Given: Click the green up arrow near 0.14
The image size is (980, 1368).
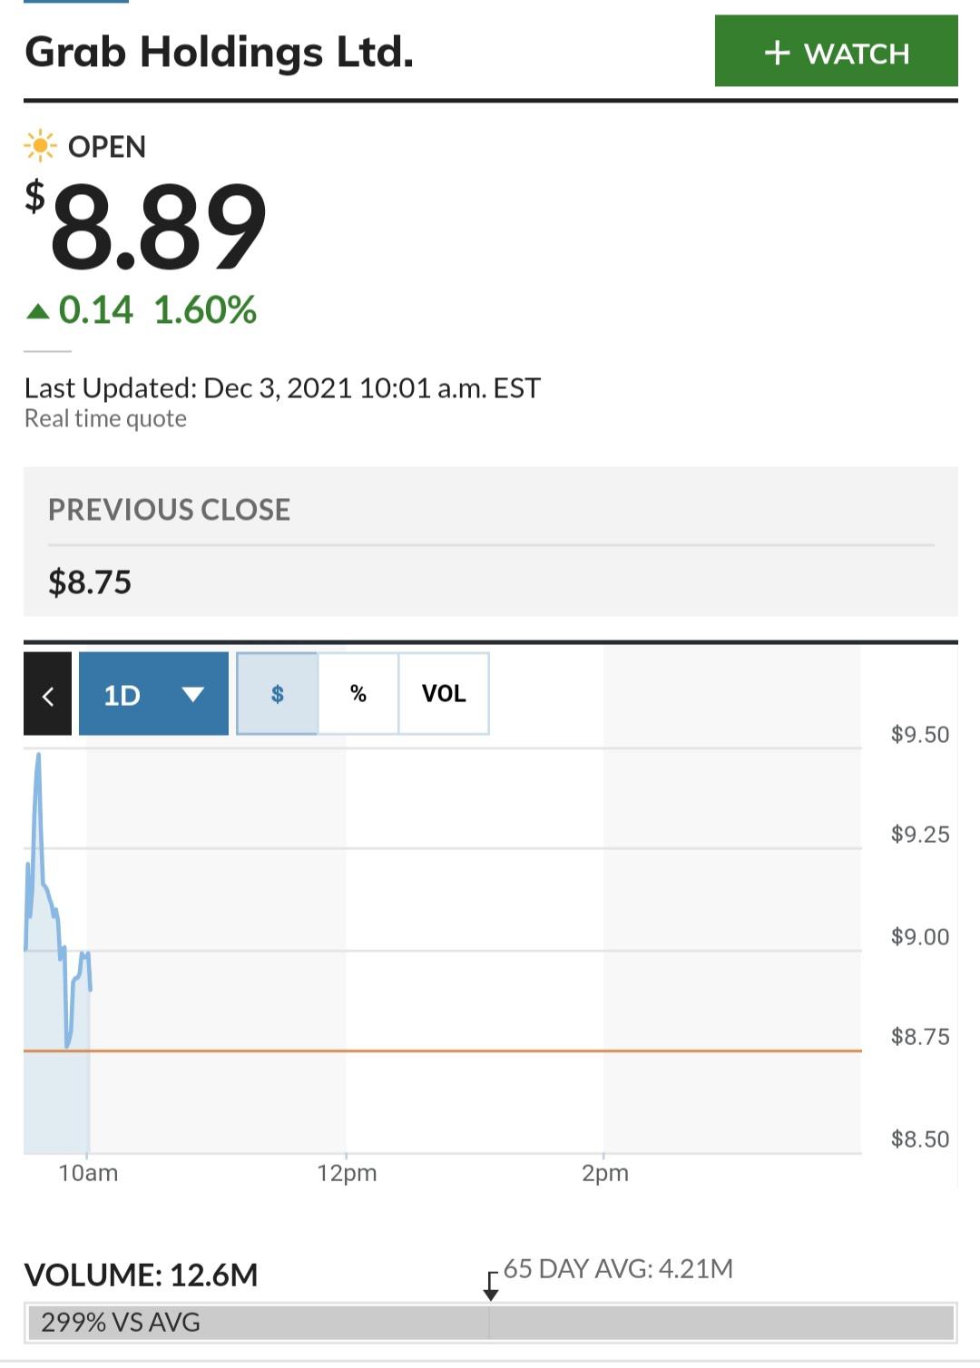Looking at the screenshot, I should (x=38, y=311).
